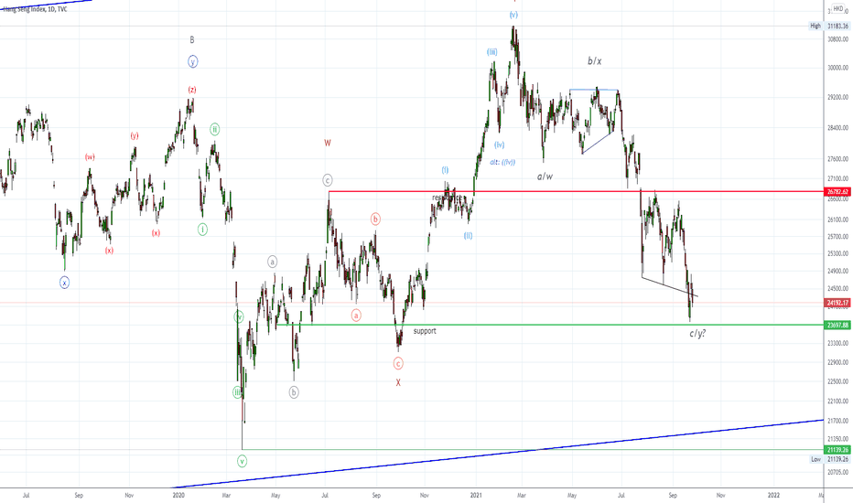Select the 'support' text annotation
The height and width of the screenshot is (503, 853).
click(425, 331)
